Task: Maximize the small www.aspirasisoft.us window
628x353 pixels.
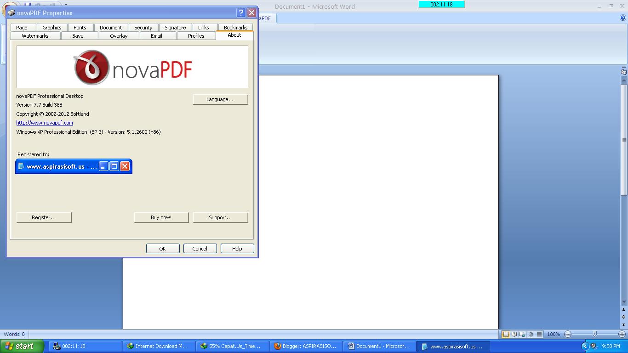Action: 114,166
